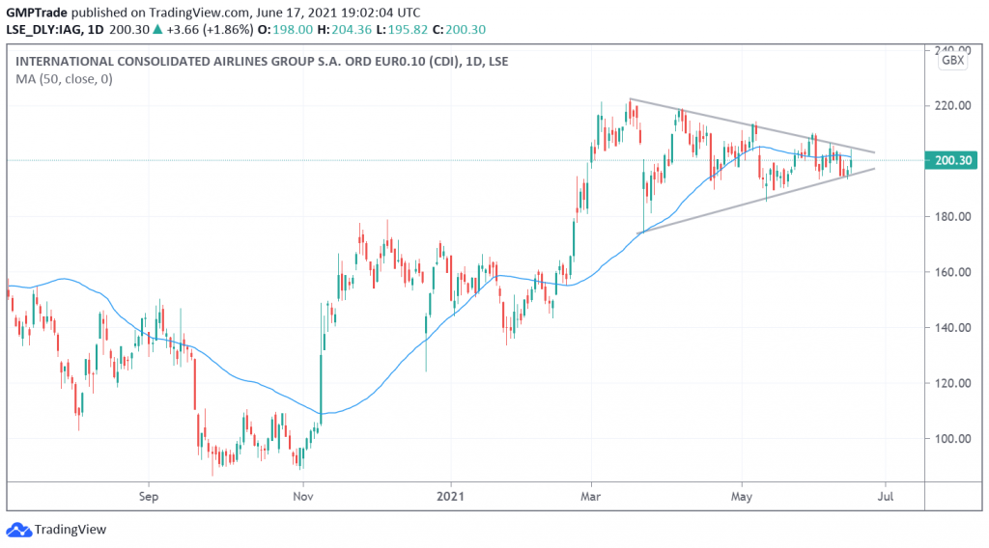
Task: Click the Jul date axis label
Action: 886,496
